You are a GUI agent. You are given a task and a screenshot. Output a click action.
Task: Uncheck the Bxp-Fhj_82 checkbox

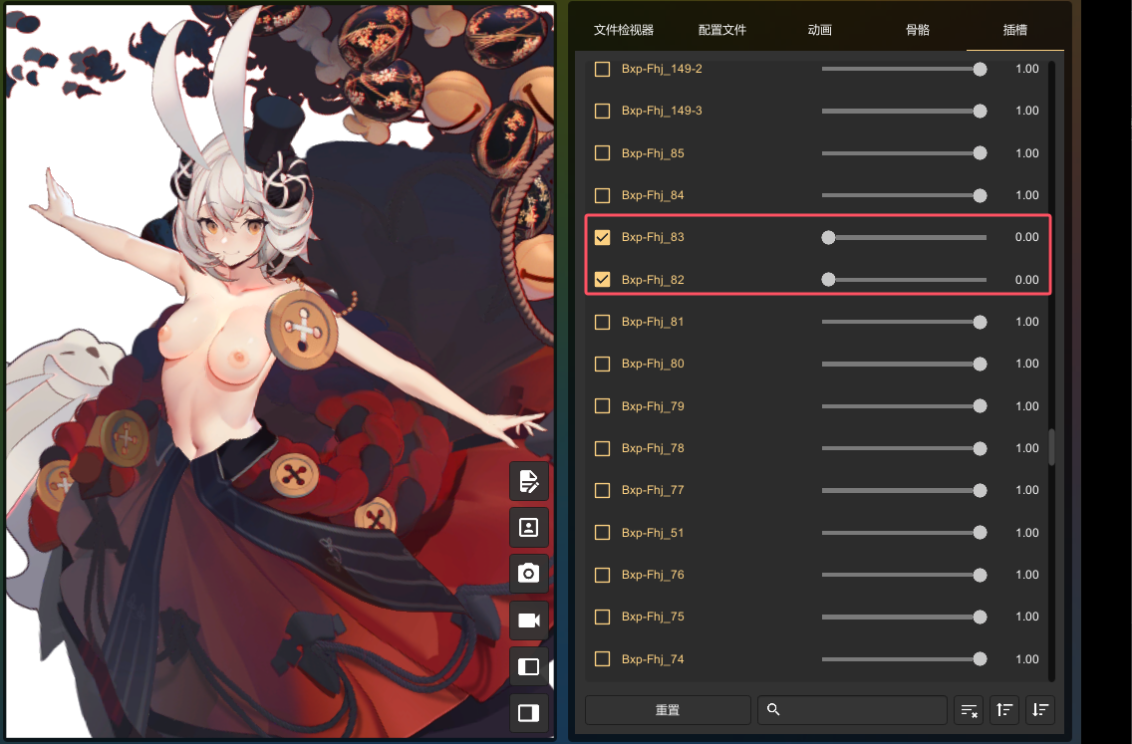click(x=602, y=279)
